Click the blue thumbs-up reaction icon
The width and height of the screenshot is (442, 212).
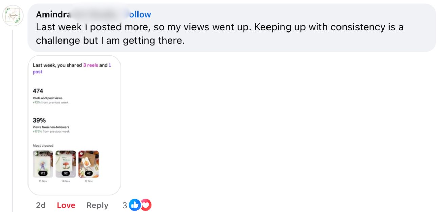pyautogui.click(x=135, y=205)
